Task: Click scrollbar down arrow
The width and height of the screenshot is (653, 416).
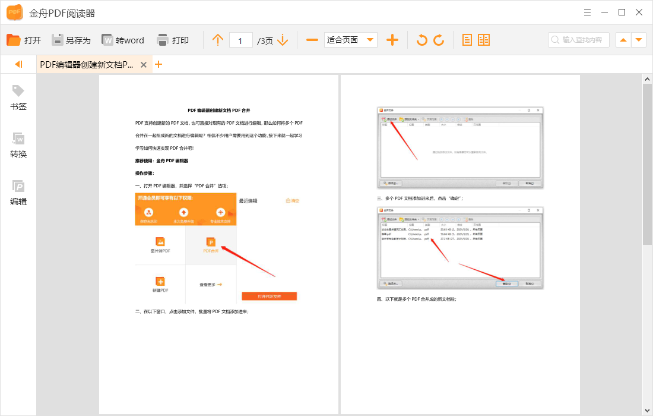Action: 646,410
